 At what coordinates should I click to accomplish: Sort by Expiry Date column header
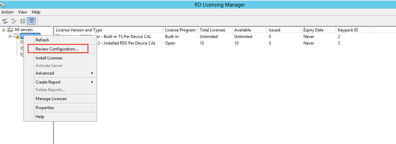[319, 30]
